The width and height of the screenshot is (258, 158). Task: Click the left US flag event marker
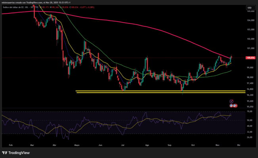[231, 105]
